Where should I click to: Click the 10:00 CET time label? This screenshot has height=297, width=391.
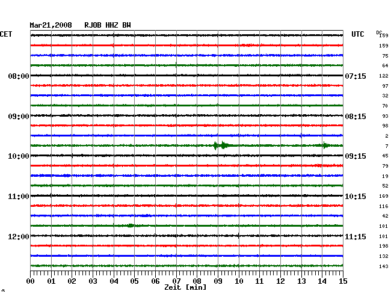19,156
